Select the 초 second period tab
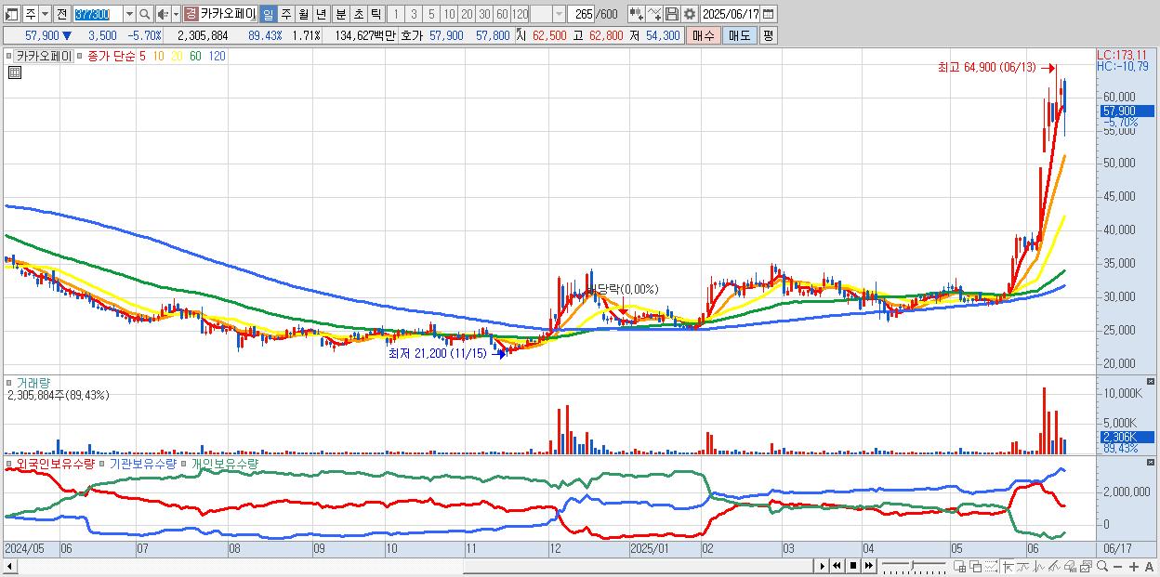The width and height of the screenshot is (1160, 577). coord(358,14)
